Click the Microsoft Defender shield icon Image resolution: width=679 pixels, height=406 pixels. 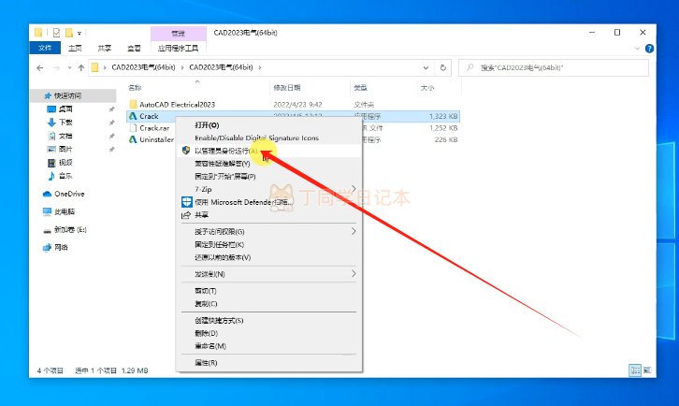pyautogui.click(x=187, y=202)
